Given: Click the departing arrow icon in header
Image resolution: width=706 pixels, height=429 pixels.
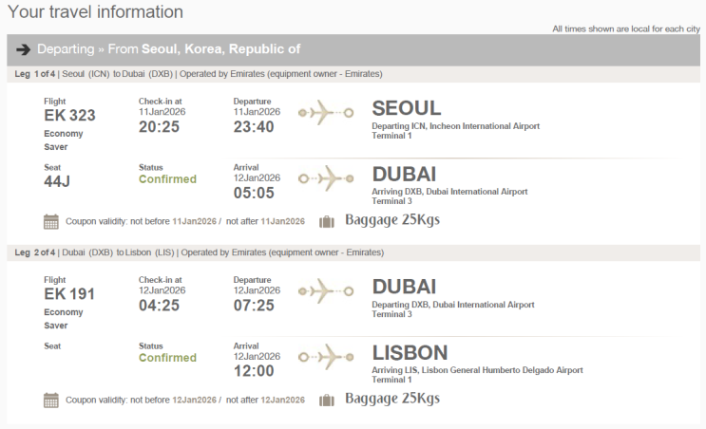Looking at the screenshot, I should [24, 49].
